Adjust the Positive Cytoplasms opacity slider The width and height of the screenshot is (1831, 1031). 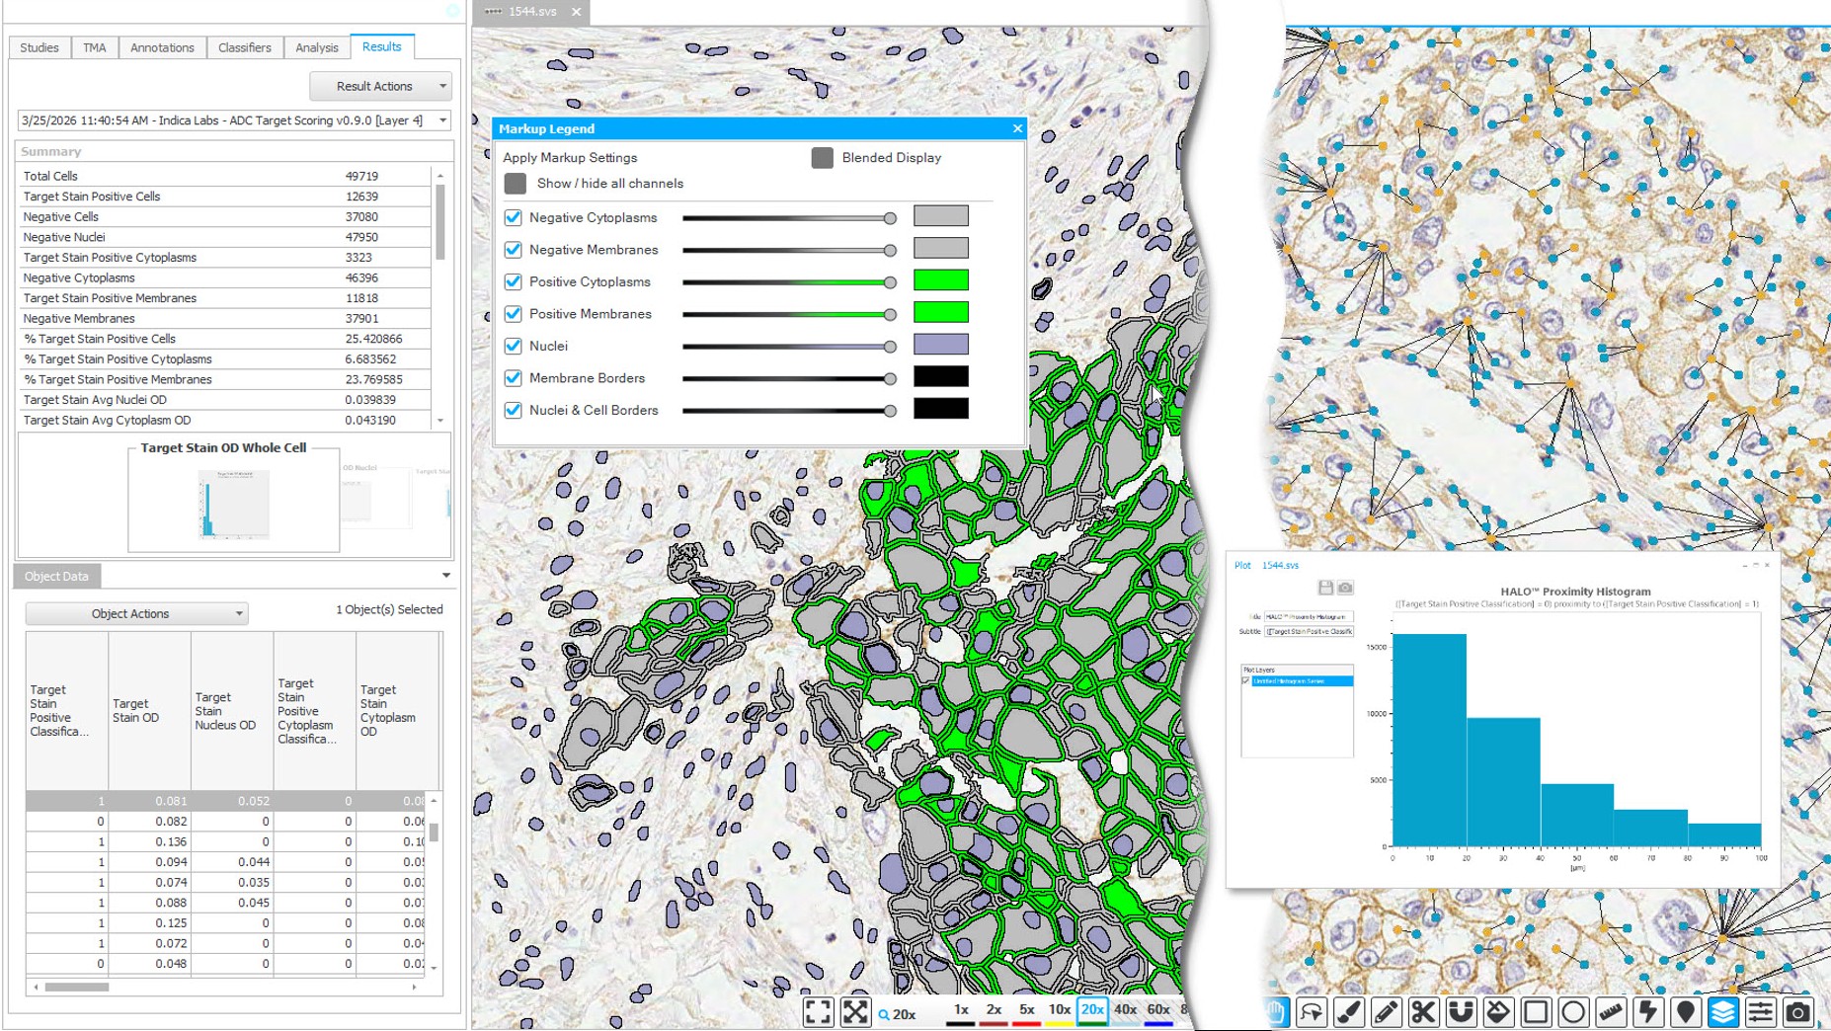tap(790, 282)
